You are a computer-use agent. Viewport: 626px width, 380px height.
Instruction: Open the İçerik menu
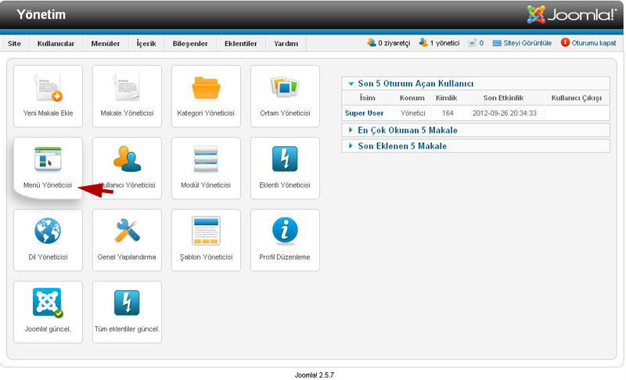point(147,44)
